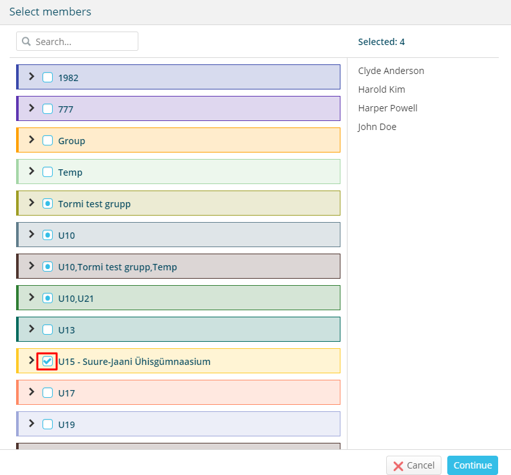511x475 pixels.
Task: Expand the 777 group
Action: tap(32, 108)
